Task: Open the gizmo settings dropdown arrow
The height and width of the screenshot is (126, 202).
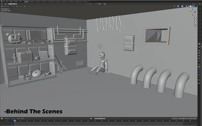Action: click(180, 6)
